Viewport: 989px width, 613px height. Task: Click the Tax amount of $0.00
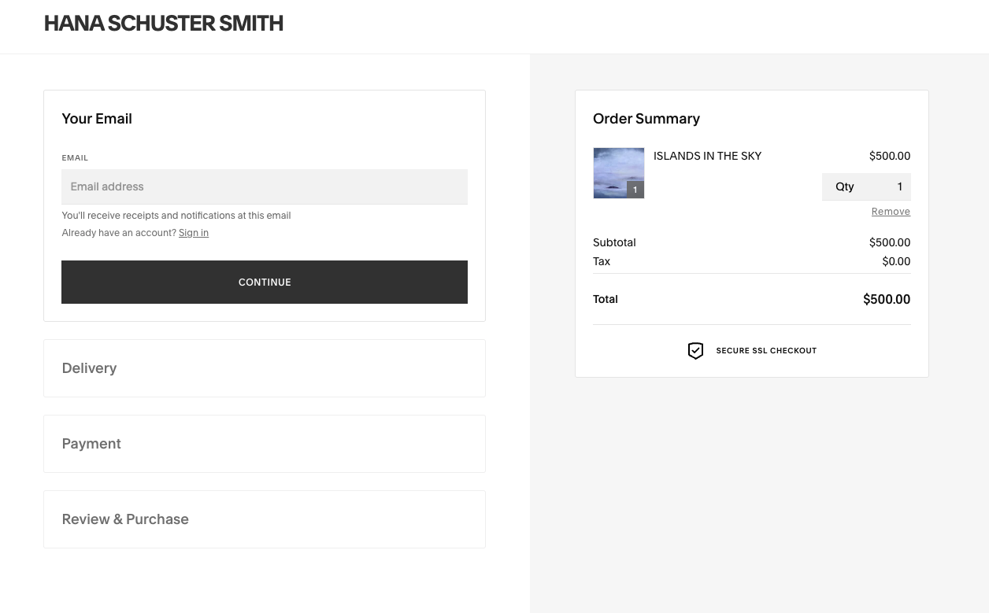click(x=896, y=261)
